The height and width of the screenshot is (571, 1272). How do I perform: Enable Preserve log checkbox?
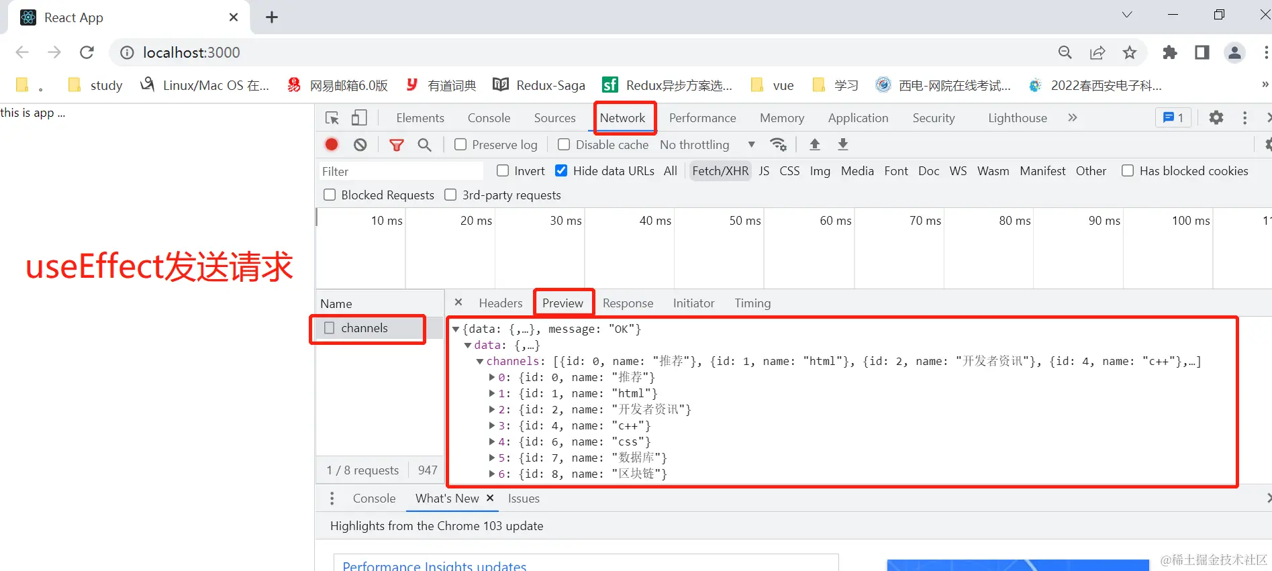pyautogui.click(x=460, y=144)
